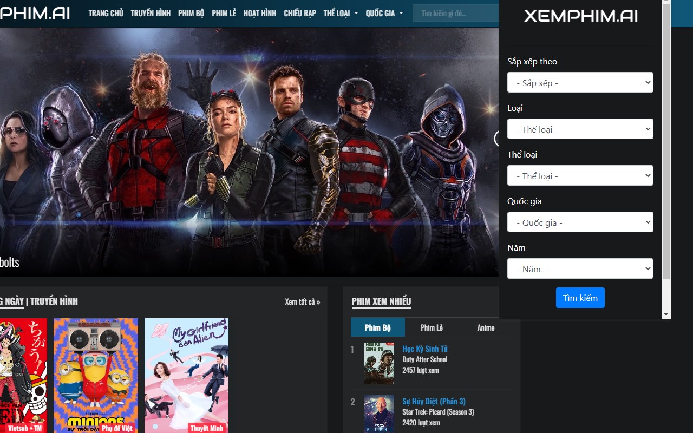Open the My Girlfriend is an Alien poster
693x433 pixels.
tap(186, 376)
